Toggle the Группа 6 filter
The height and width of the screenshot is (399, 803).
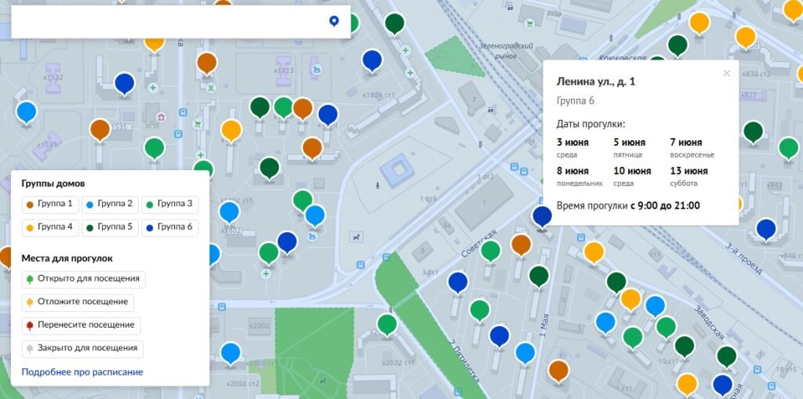point(170,227)
